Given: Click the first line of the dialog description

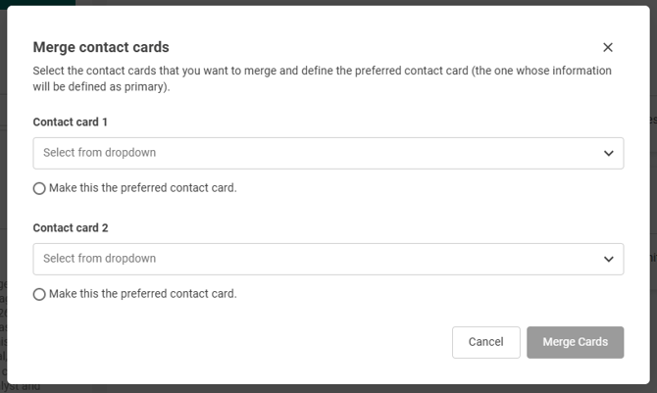Looking at the screenshot, I should 322,72.
